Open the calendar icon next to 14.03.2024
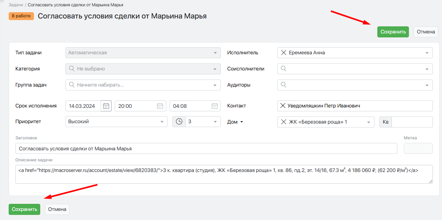Screen dimensions: 442x220 click(106, 106)
